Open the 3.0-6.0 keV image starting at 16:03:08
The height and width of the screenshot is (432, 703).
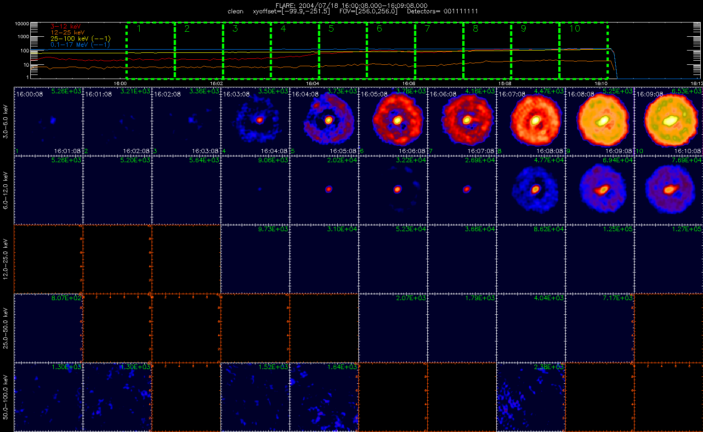[255, 121]
